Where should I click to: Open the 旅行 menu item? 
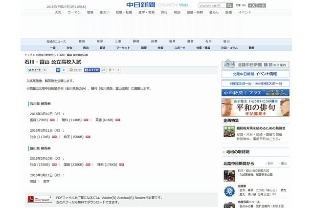click(x=164, y=12)
